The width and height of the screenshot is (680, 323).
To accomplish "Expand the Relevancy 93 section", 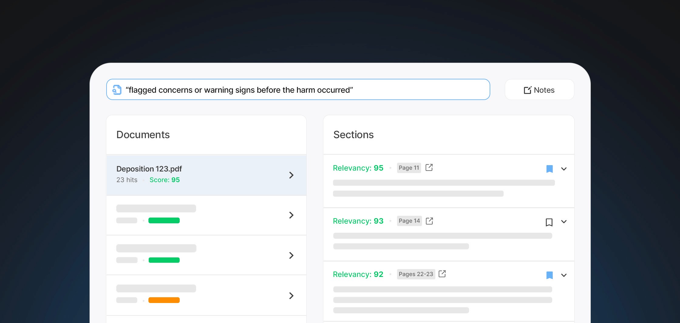I will (564, 222).
